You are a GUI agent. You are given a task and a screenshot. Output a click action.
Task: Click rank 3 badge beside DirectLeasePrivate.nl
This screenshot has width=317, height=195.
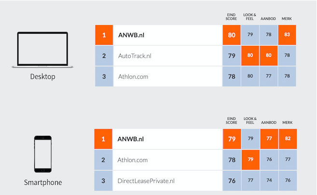103,181
